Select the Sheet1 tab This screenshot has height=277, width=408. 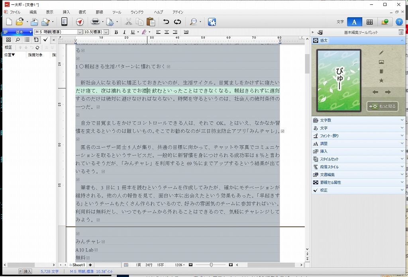coord(78,265)
